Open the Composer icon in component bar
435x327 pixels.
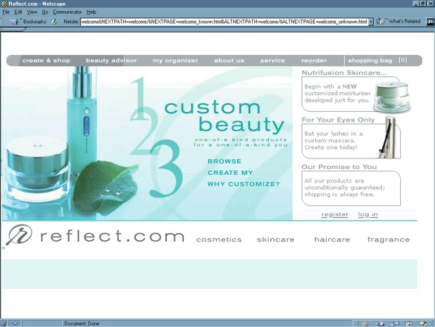click(423, 323)
